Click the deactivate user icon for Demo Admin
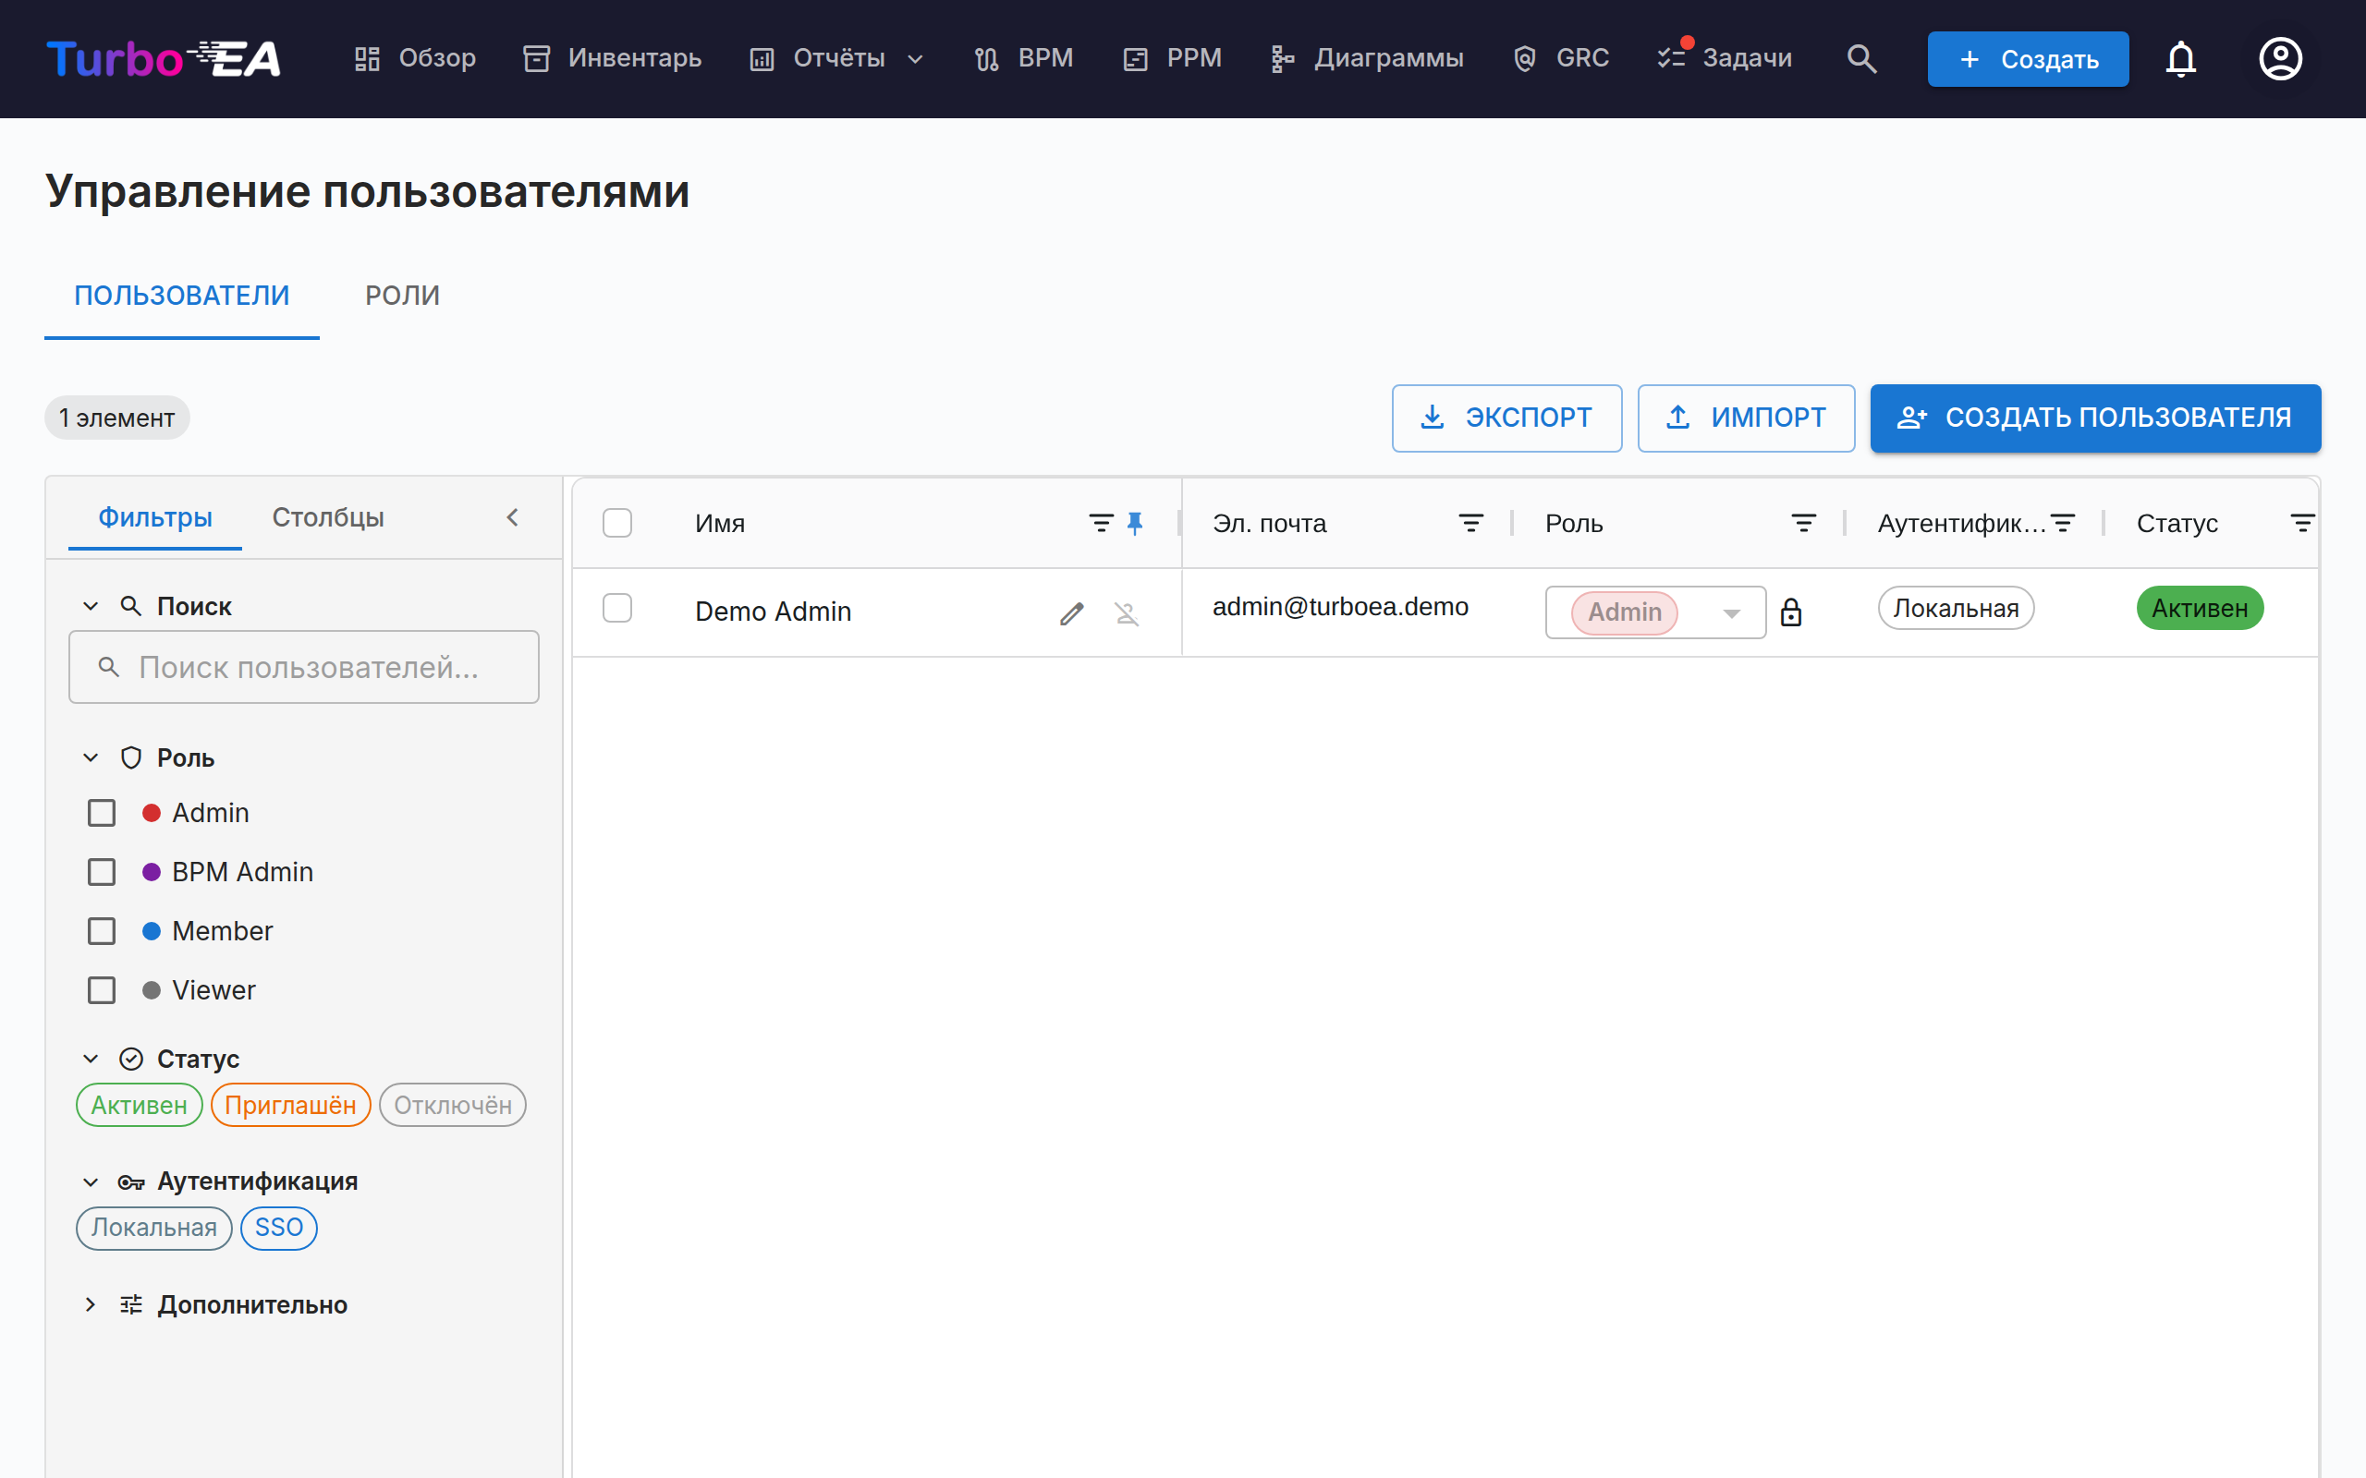 click(1127, 612)
